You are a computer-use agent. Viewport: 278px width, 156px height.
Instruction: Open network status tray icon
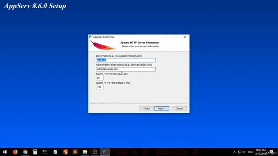(239, 152)
